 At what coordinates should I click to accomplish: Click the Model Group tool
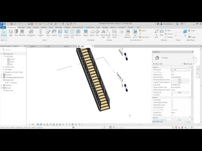click(x=115, y=34)
